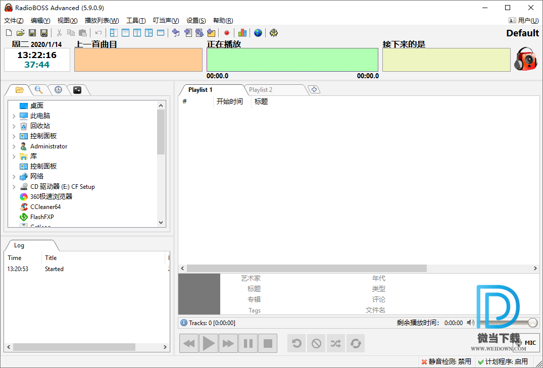This screenshot has width=543, height=368.
Task: Click the copy icon in toolbar
Action: [x=71, y=33]
